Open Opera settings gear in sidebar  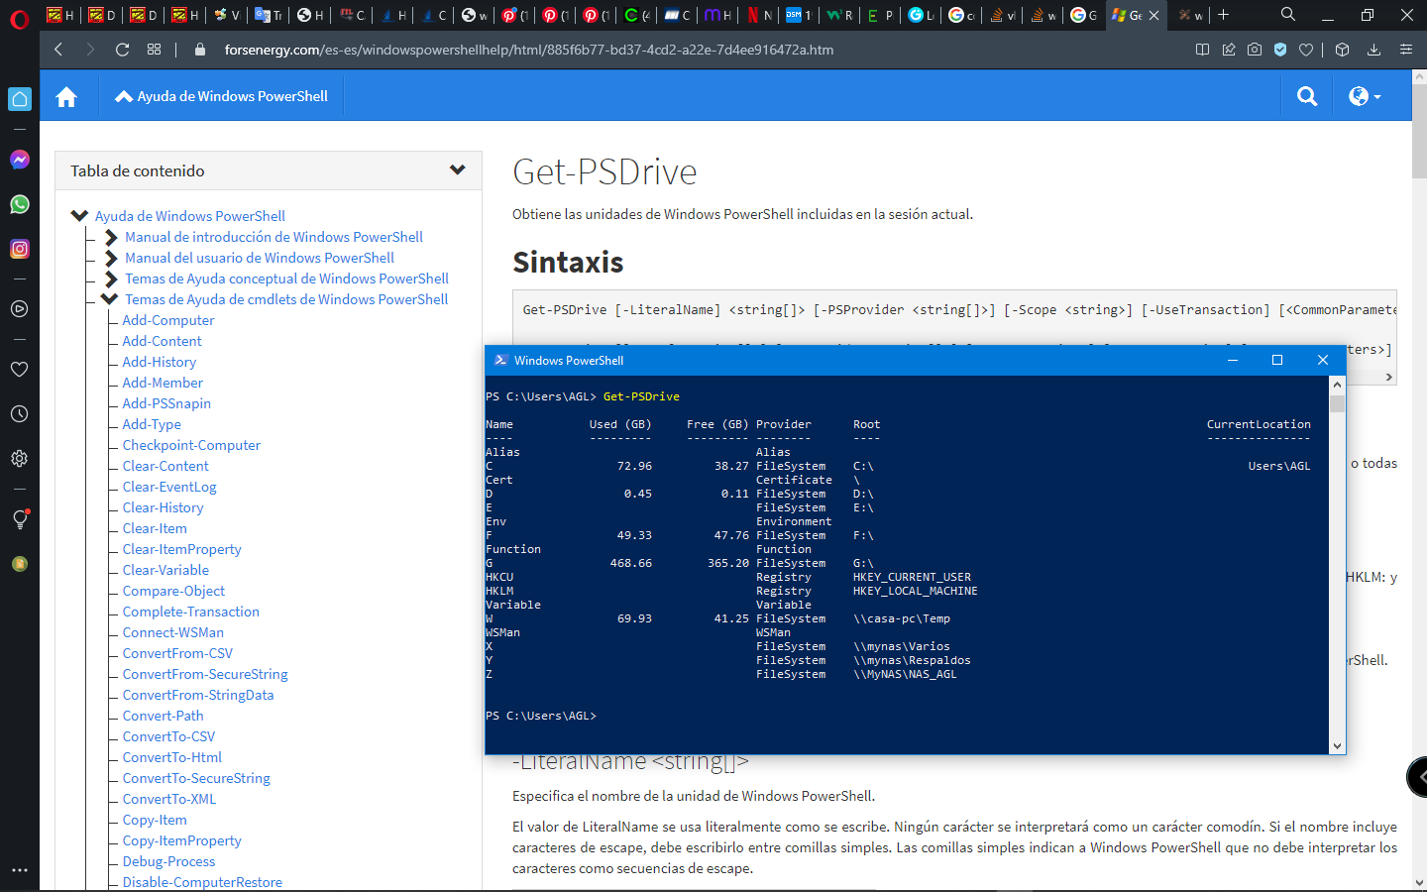(x=19, y=459)
